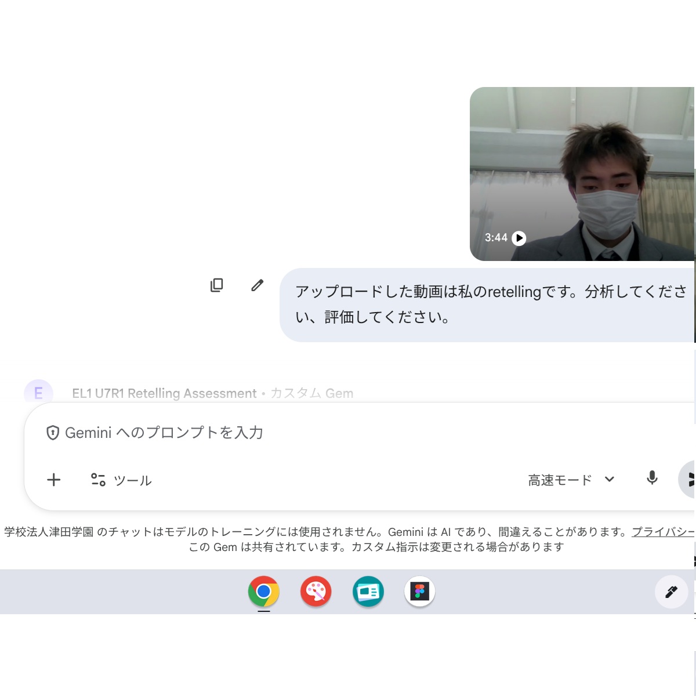This screenshot has height=696, width=696.
Task: Open the 高速モード mode selector
Action: point(560,480)
